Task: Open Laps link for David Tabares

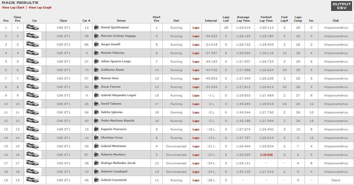Action: [196, 104]
